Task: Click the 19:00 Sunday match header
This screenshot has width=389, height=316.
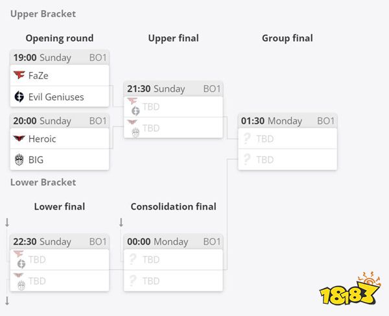Action: (x=60, y=58)
